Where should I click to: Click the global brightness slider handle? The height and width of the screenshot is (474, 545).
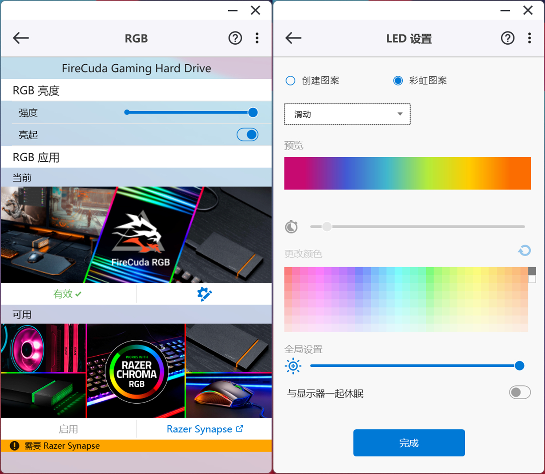tap(520, 366)
